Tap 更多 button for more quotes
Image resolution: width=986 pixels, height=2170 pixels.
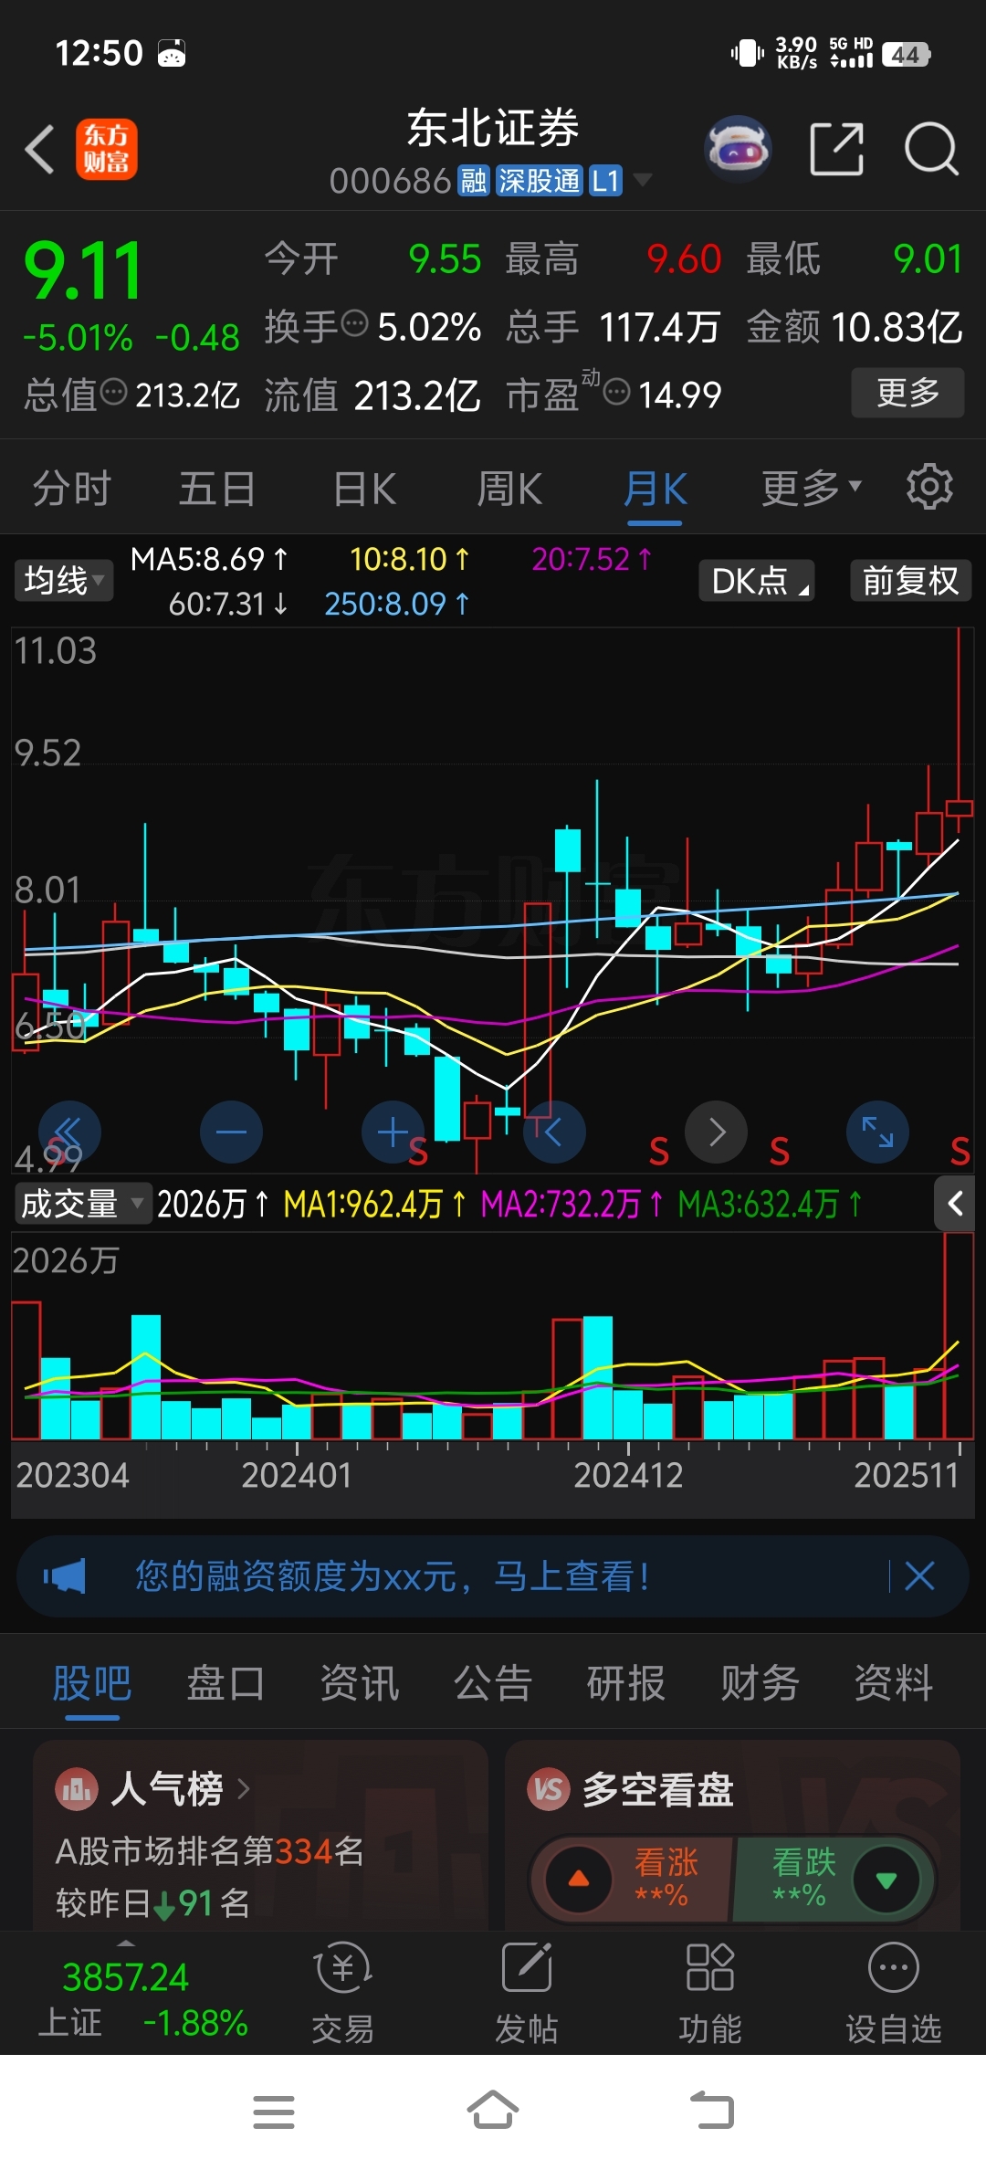coord(907,393)
